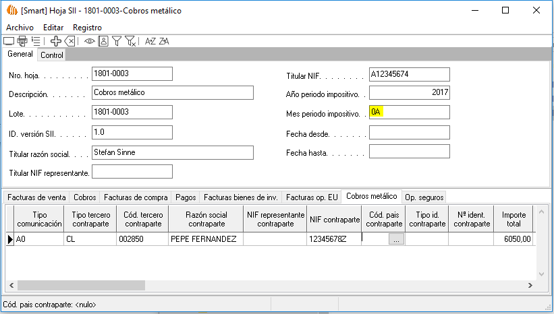The image size is (554, 314).
Task: Add a new record with plus icon
Action: point(56,41)
